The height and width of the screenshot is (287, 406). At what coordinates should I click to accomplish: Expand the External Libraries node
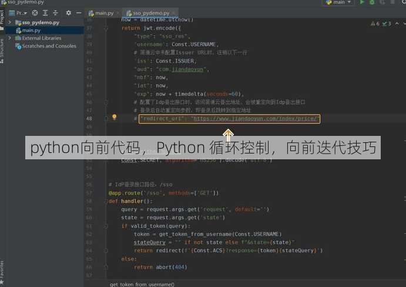point(10,38)
